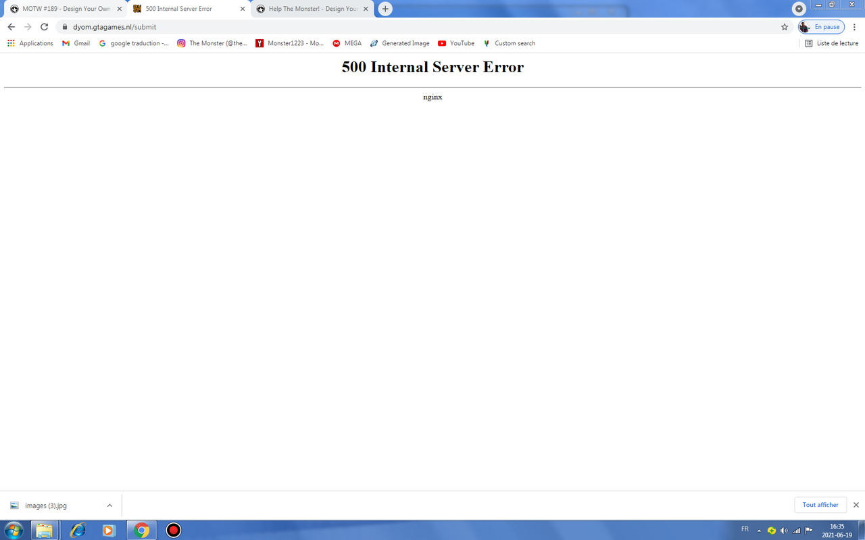Click the nginx text
This screenshot has width=865, height=540.
[432, 97]
